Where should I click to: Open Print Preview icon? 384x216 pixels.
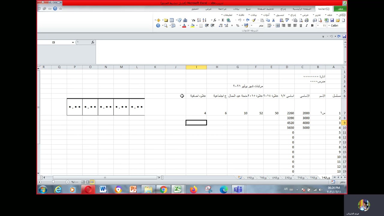point(301,20)
